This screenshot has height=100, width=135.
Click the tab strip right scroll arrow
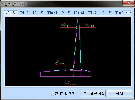[130, 12]
